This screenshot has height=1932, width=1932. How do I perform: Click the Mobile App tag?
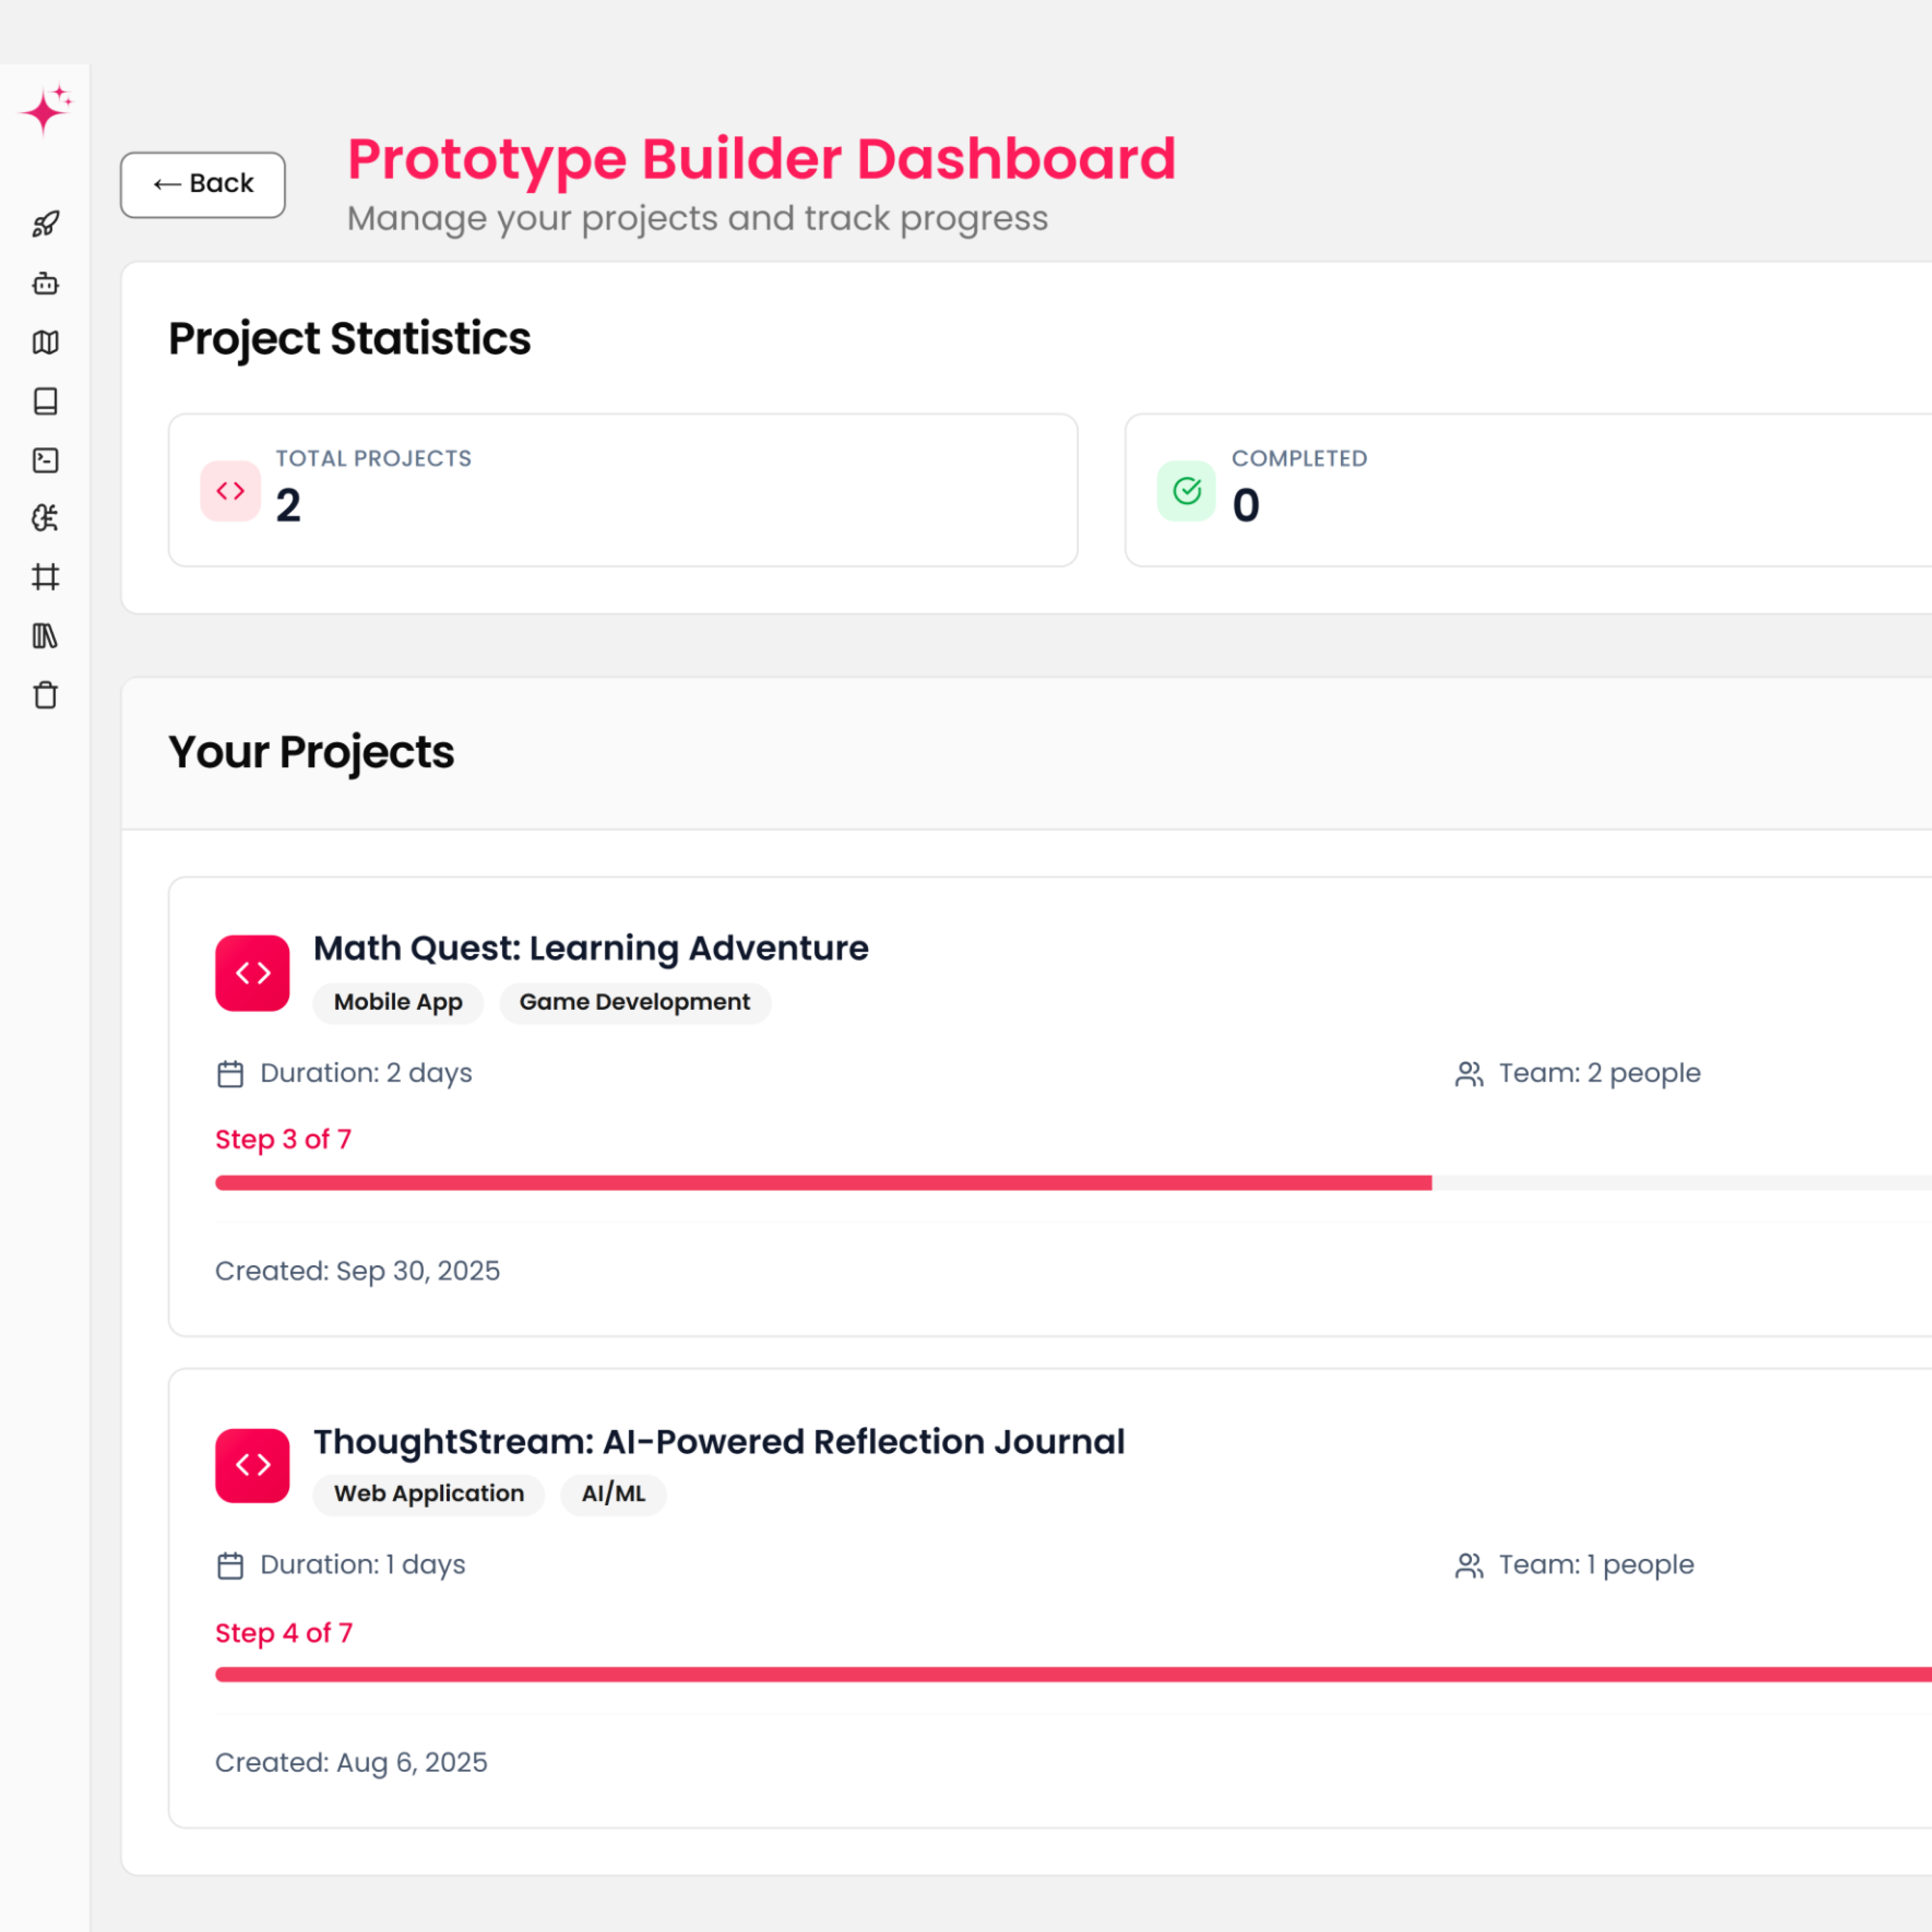[398, 1002]
